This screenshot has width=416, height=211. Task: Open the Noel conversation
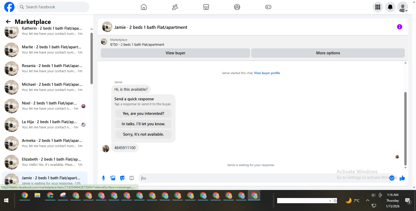(x=45, y=106)
